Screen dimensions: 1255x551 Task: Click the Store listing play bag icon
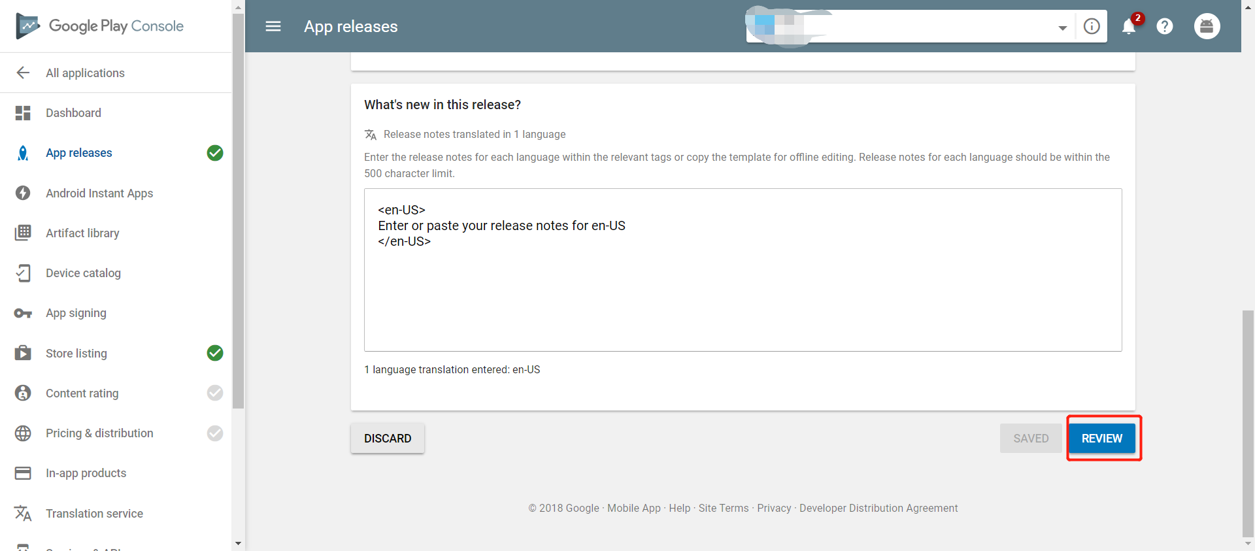[x=23, y=353]
